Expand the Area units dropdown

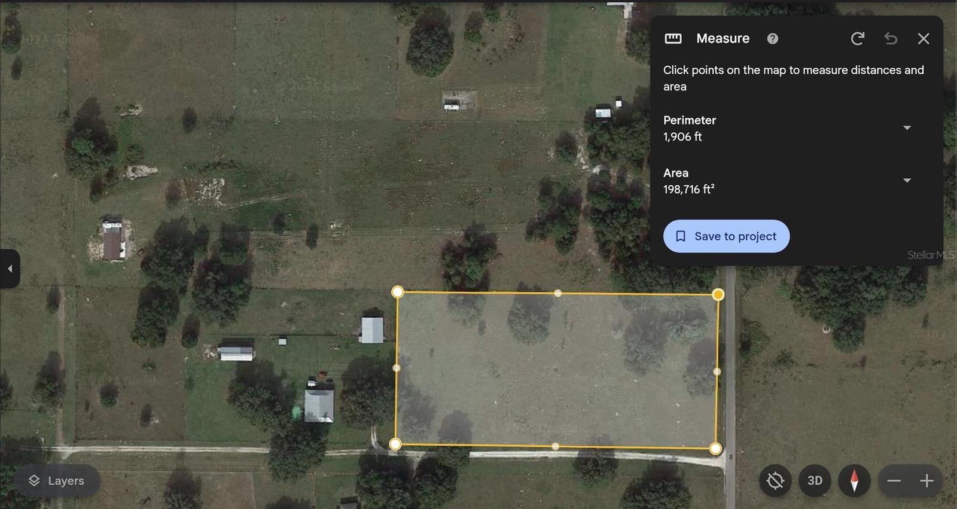[x=907, y=181]
